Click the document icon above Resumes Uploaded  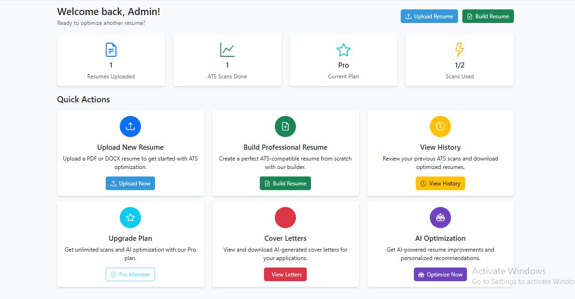[x=111, y=50]
